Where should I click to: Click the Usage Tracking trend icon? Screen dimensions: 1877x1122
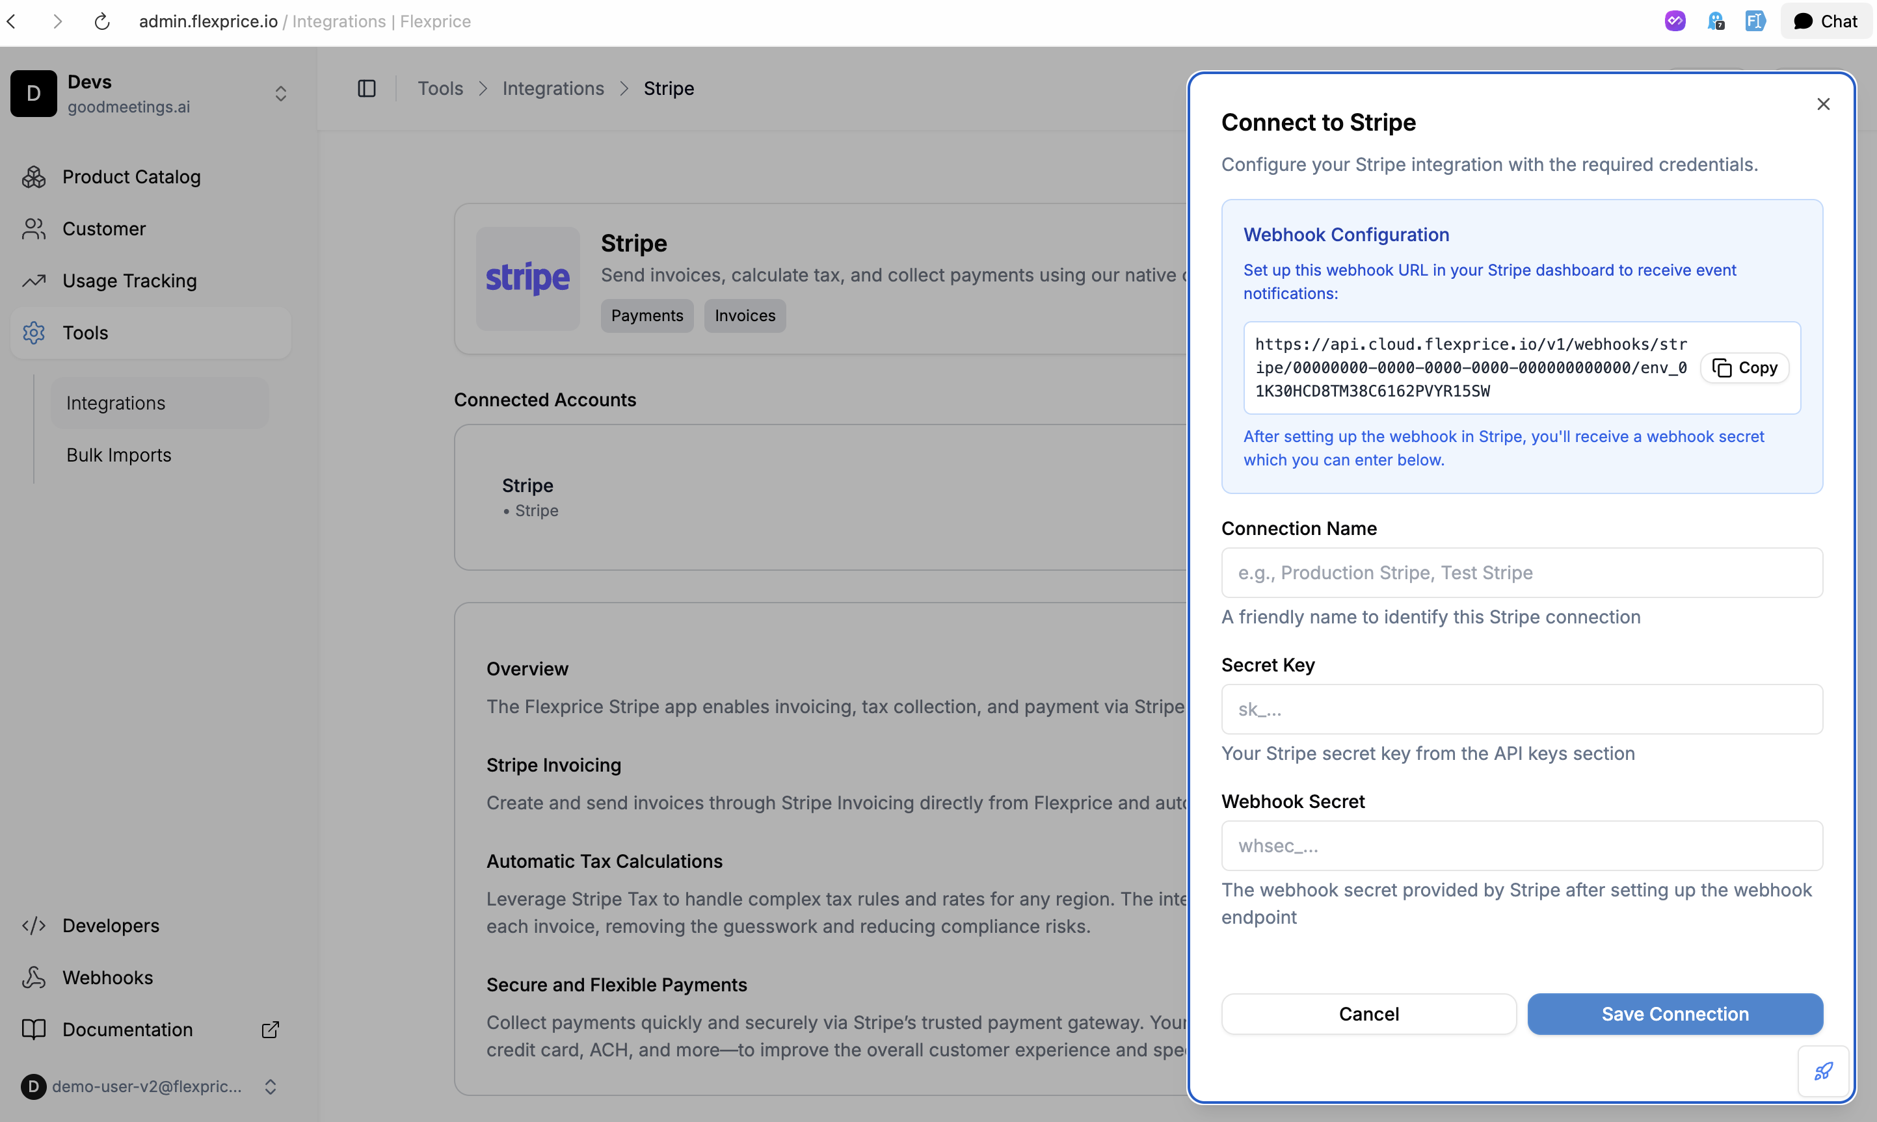[33, 281]
